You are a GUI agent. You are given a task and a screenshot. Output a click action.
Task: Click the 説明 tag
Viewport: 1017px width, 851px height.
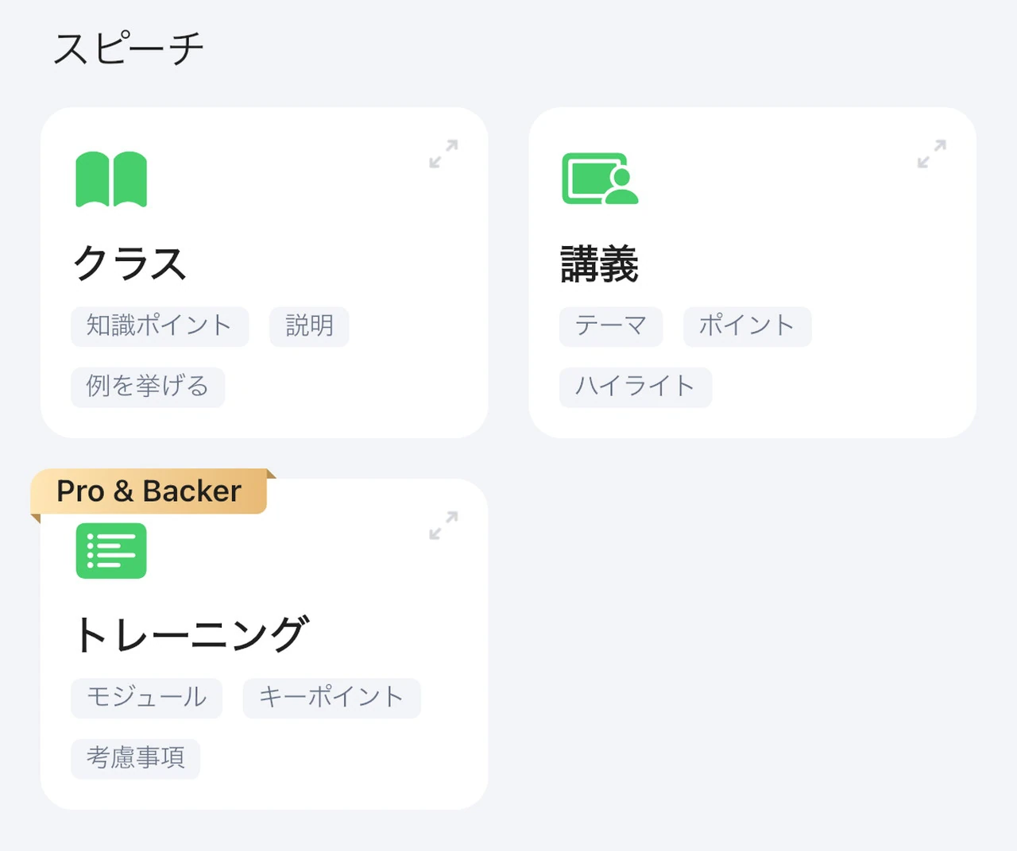309,326
